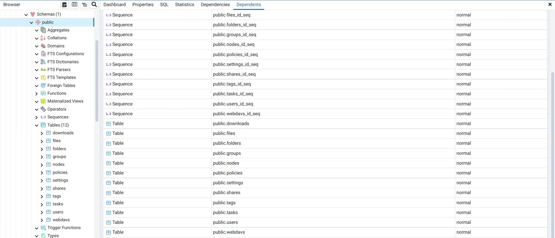Click normal restriction in public.tags row
Image resolution: width=555 pixels, height=238 pixels.
pyautogui.click(x=464, y=203)
